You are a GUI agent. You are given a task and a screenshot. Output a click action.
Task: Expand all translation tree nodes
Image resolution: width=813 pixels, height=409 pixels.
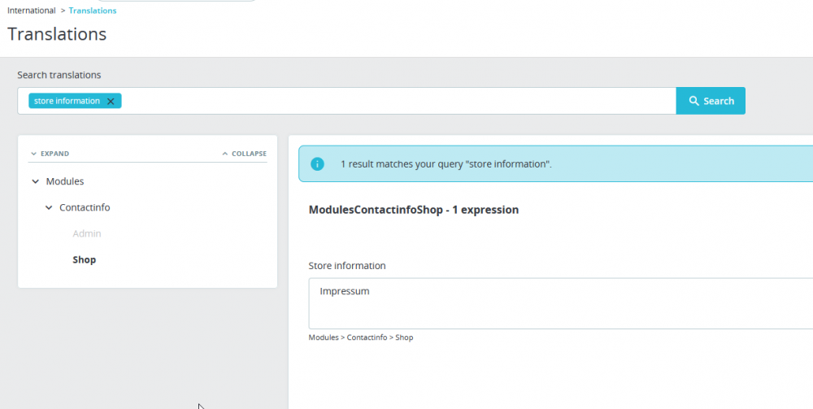[50, 154]
